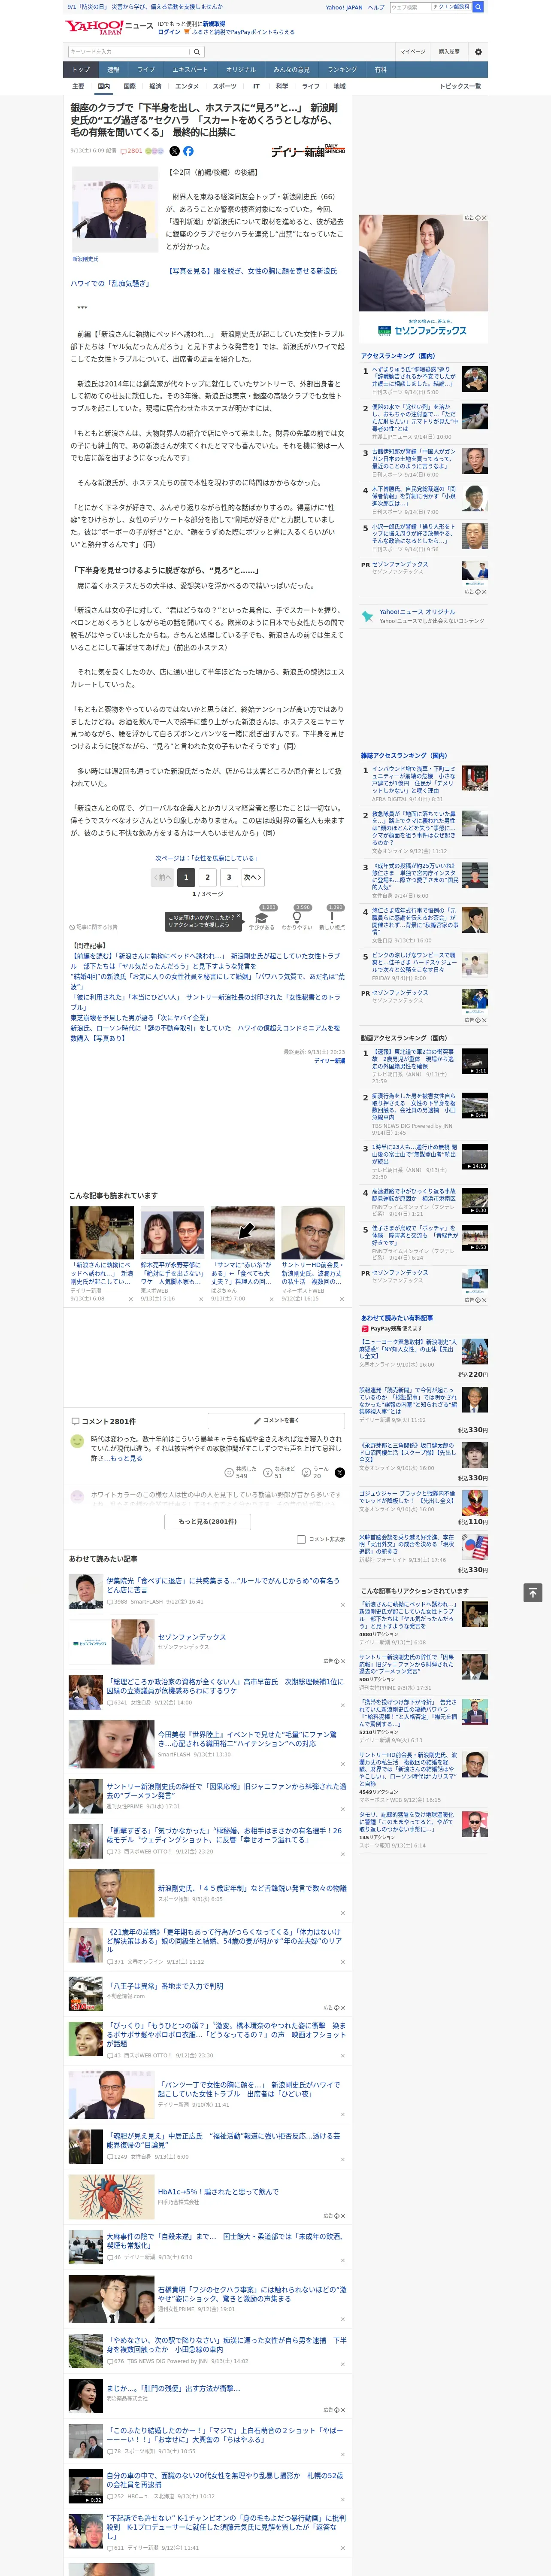Click the keyword search magnifier icon
Viewport: 551px width, 2576px height.
[197, 52]
